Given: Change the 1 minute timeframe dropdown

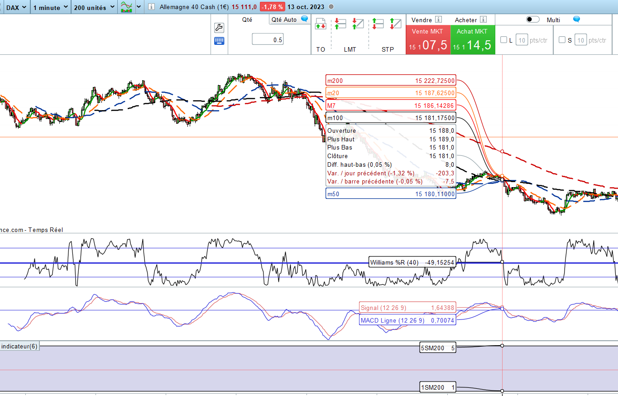Looking at the screenshot, I should [x=51, y=7].
